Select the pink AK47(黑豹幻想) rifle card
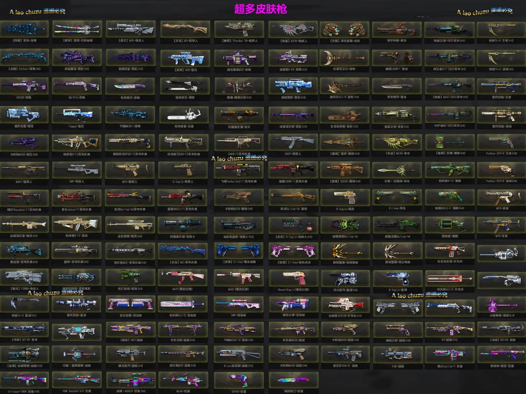526x394 pixels. click(183, 278)
